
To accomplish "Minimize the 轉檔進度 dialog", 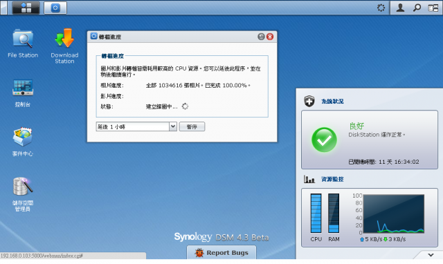I will pyautogui.click(x=261, y=37).
